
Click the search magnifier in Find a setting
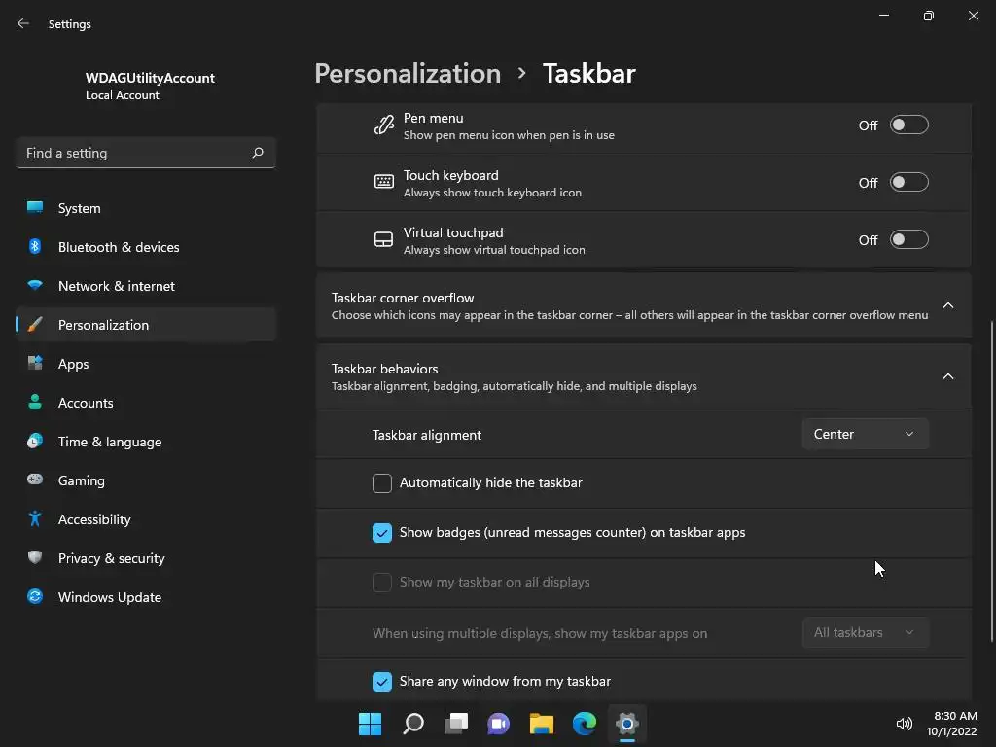[x=258, y=153]
